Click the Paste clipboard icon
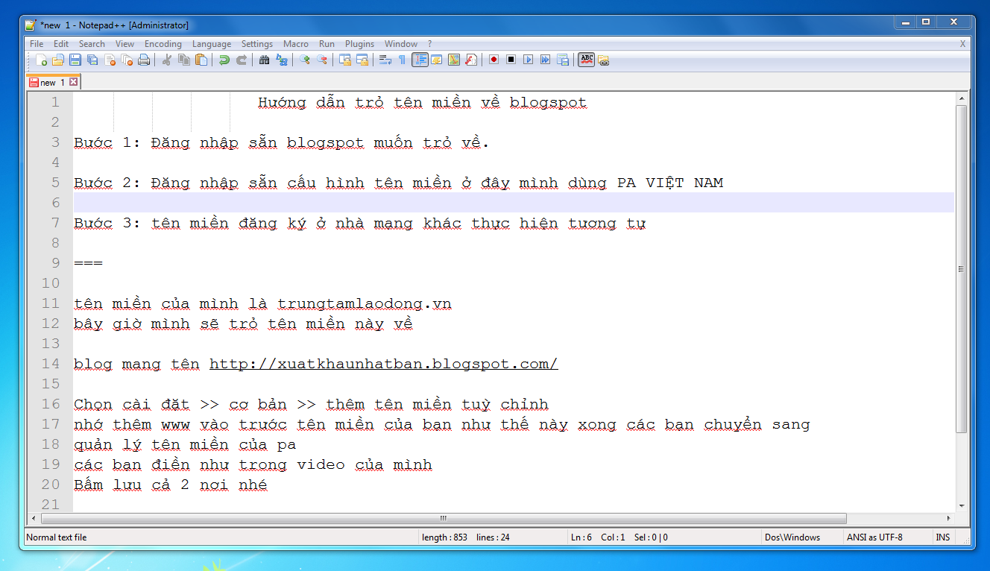Image resolution: width=990 pixels, height=571 pixels. (x=201, y=60)
